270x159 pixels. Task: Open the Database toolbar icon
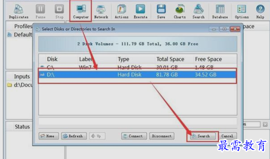[x=220, y=12]
